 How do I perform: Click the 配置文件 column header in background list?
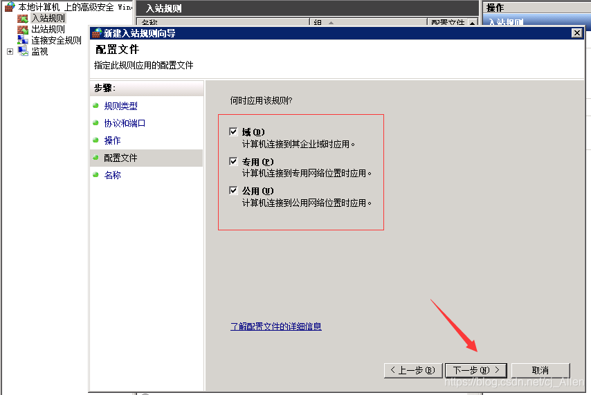point(448,22)
